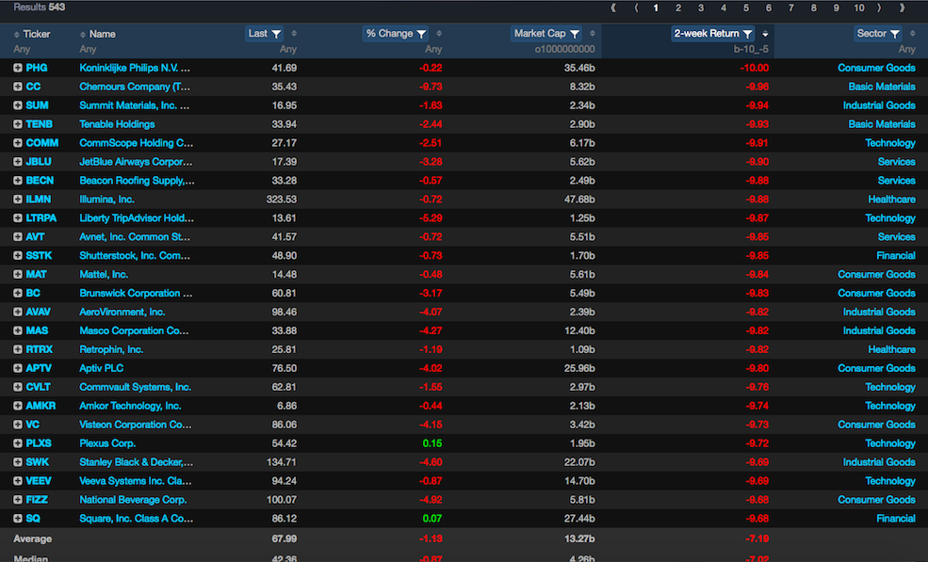The image size is (928, 562).
Task: Go to results page 2
Action: click(x=678, y=8)
